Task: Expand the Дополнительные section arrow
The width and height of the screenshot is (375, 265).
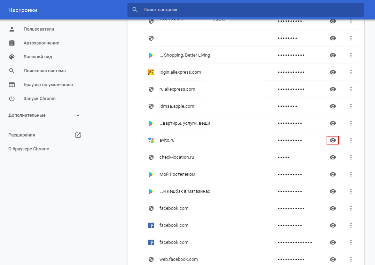Action: 78,115
